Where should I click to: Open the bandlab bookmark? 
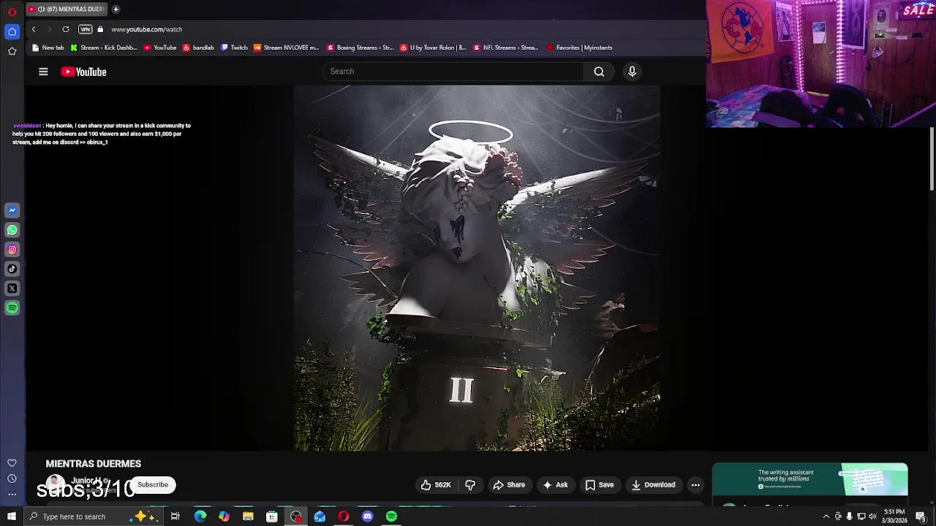point(198,47)
